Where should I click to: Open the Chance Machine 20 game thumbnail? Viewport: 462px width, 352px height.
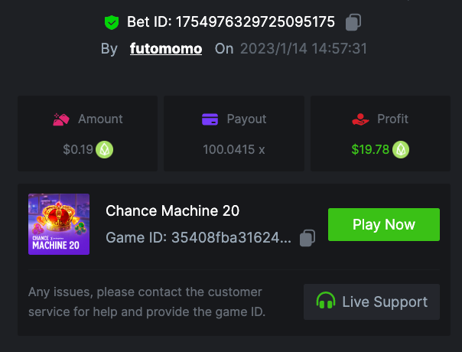coord(59,224)
